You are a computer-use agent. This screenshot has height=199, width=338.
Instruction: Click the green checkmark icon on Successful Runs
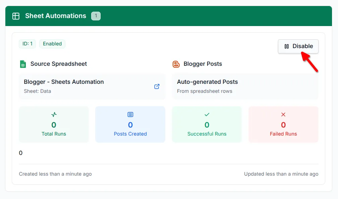tap(207, 114)
